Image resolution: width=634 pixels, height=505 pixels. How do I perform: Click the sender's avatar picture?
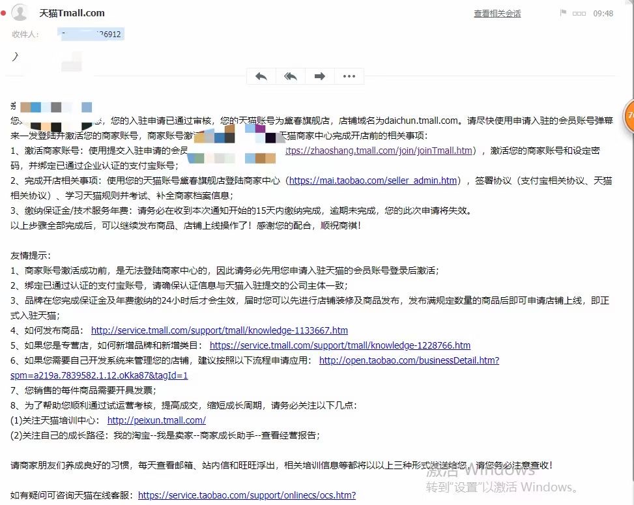coord(20,12)
